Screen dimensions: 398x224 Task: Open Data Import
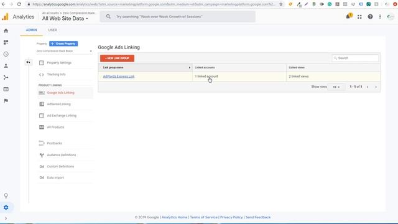(x=55, y=178)
